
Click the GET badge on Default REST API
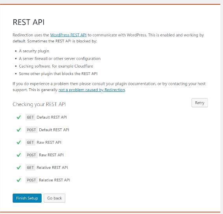tap(30, 117)
